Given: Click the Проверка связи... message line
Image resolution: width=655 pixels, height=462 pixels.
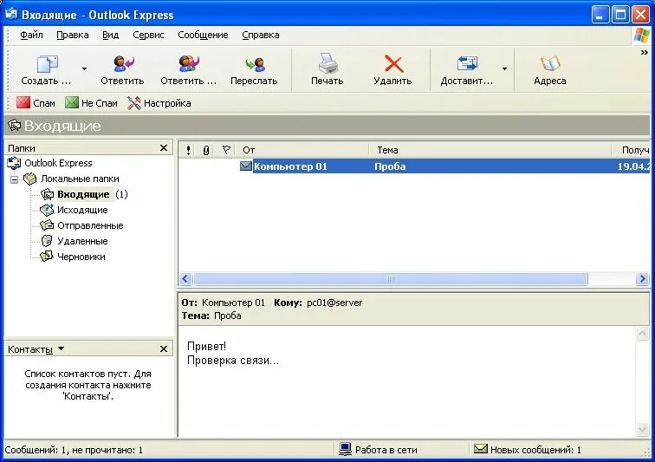Looking at the screenshot, I should click(x=233, y=361).
